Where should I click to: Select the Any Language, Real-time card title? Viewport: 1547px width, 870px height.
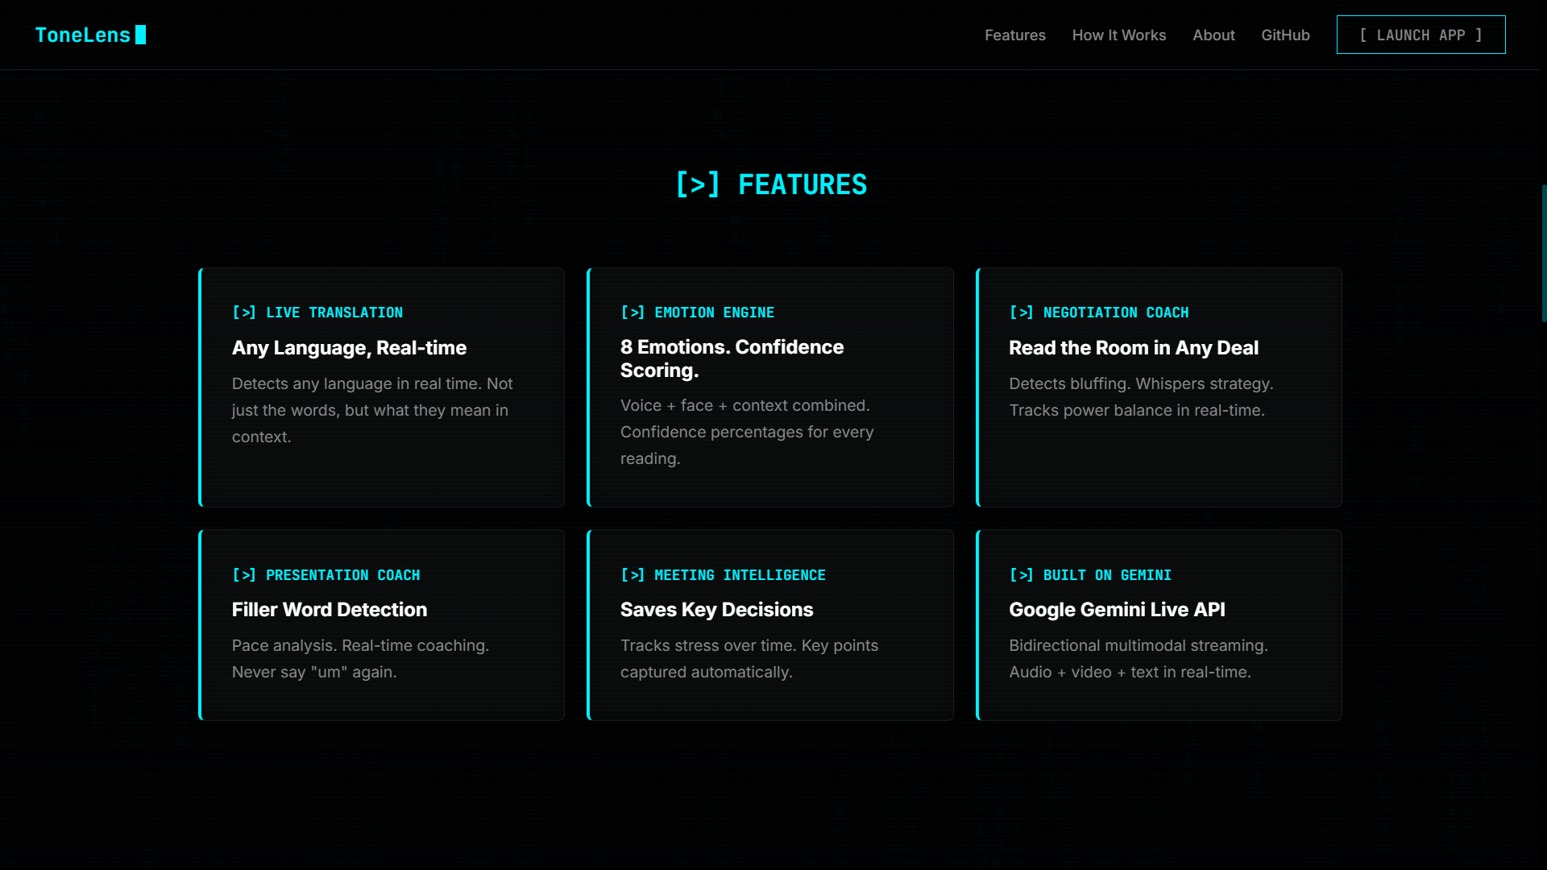tap(349, 348)
